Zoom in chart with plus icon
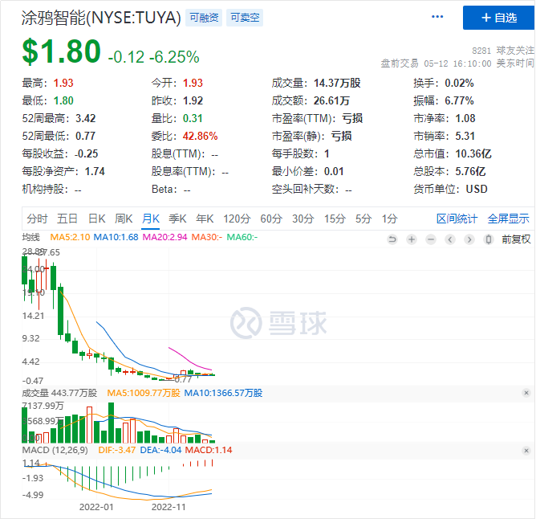The height and width of the screenshot is (519, 536). pyautogui.click(x=412, y=239)
